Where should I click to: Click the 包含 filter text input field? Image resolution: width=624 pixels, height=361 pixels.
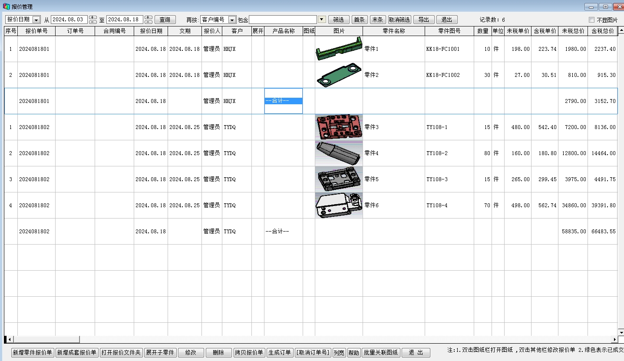(283, 20)
